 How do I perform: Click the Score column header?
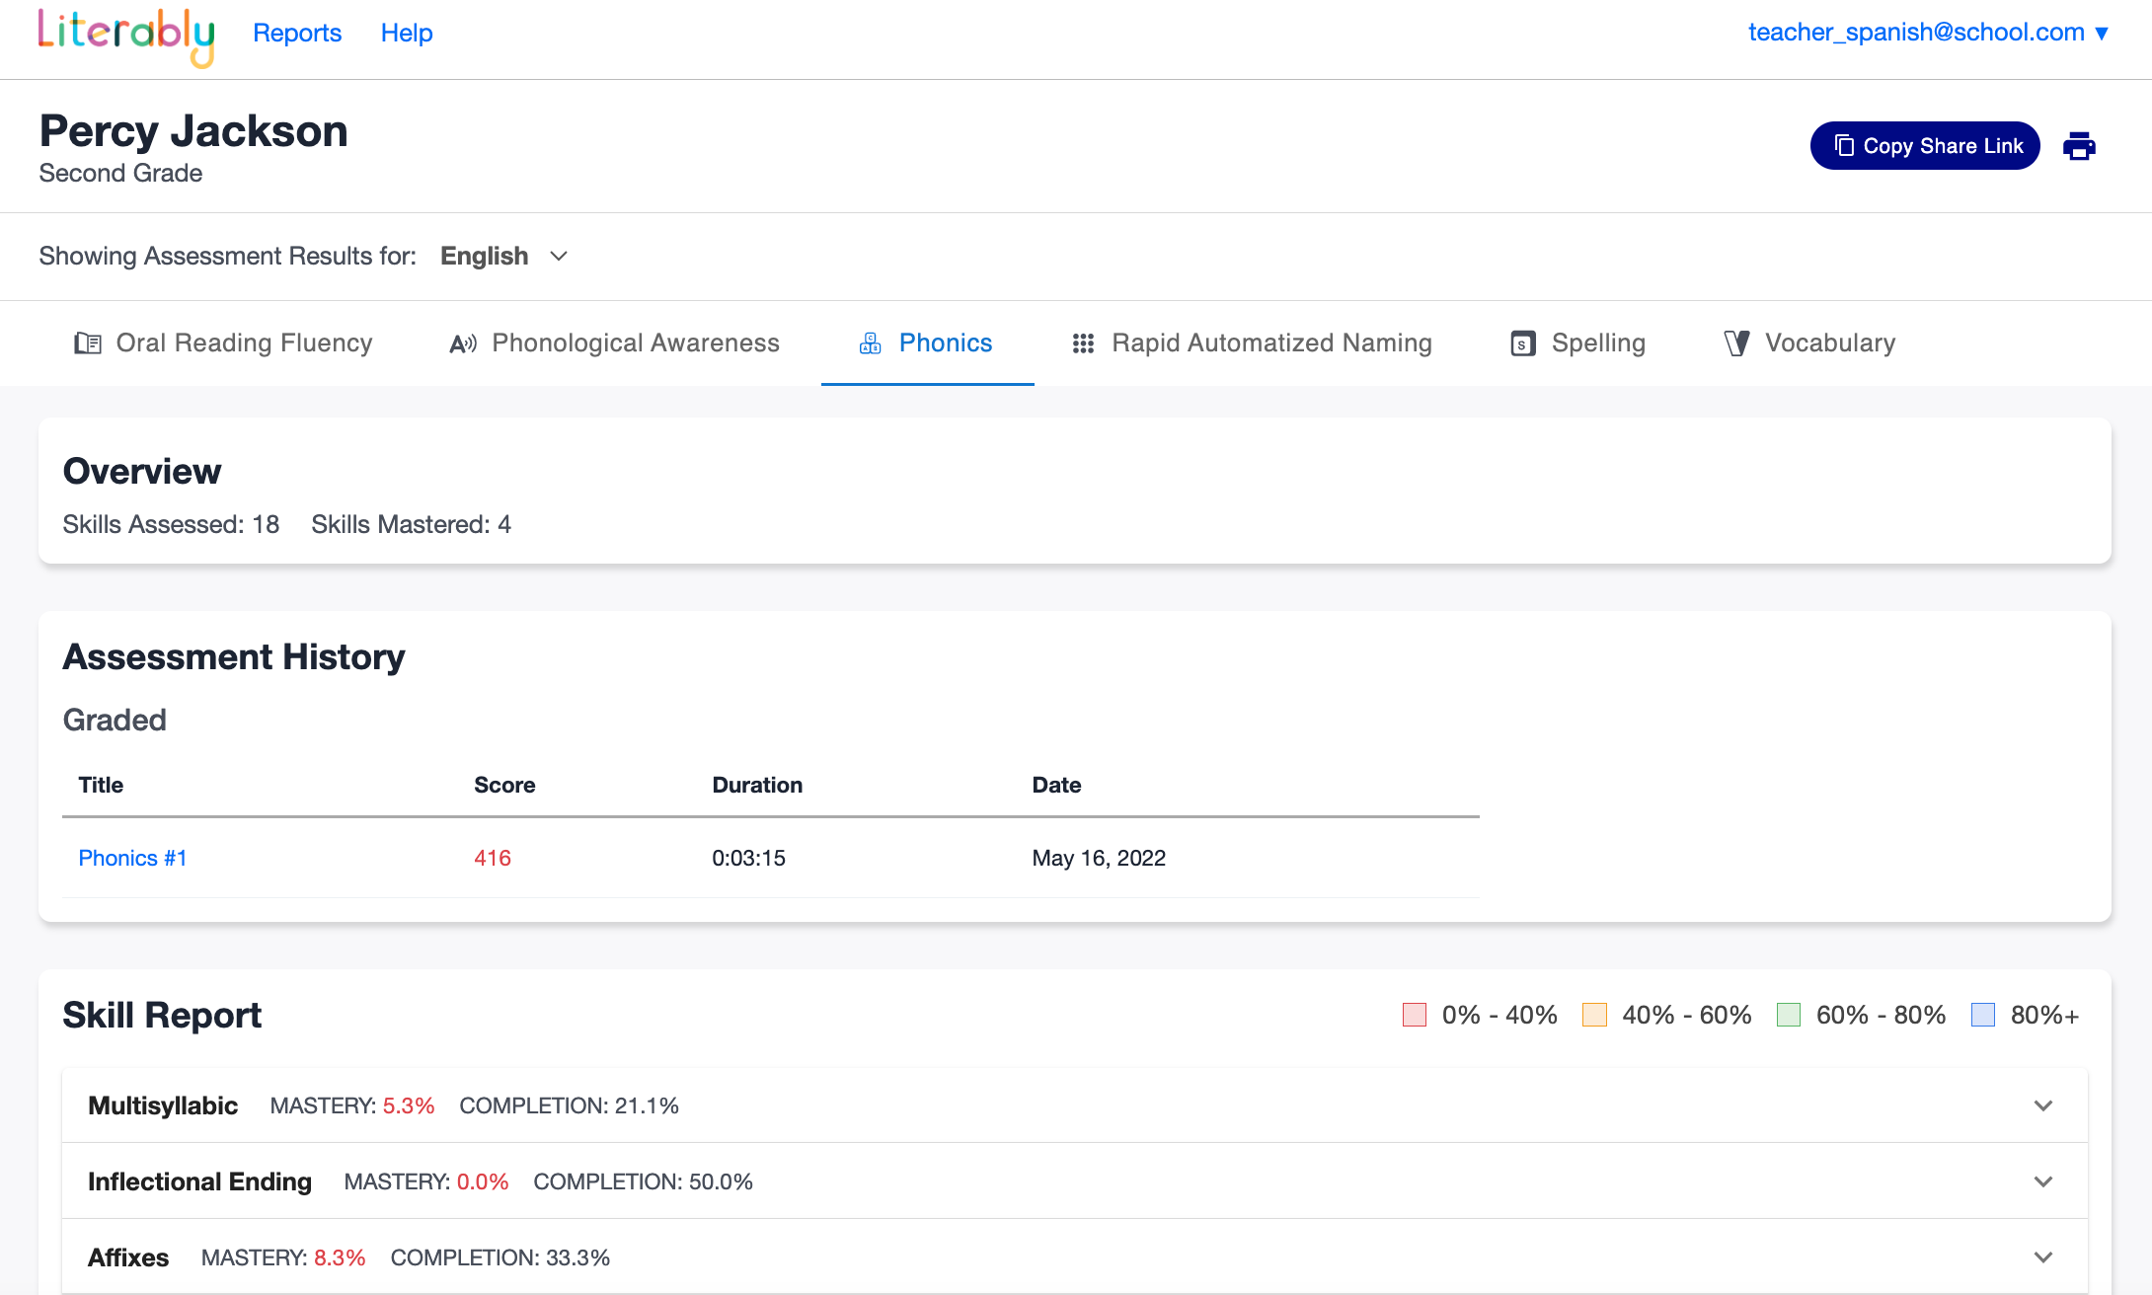(x=504, y=786)
